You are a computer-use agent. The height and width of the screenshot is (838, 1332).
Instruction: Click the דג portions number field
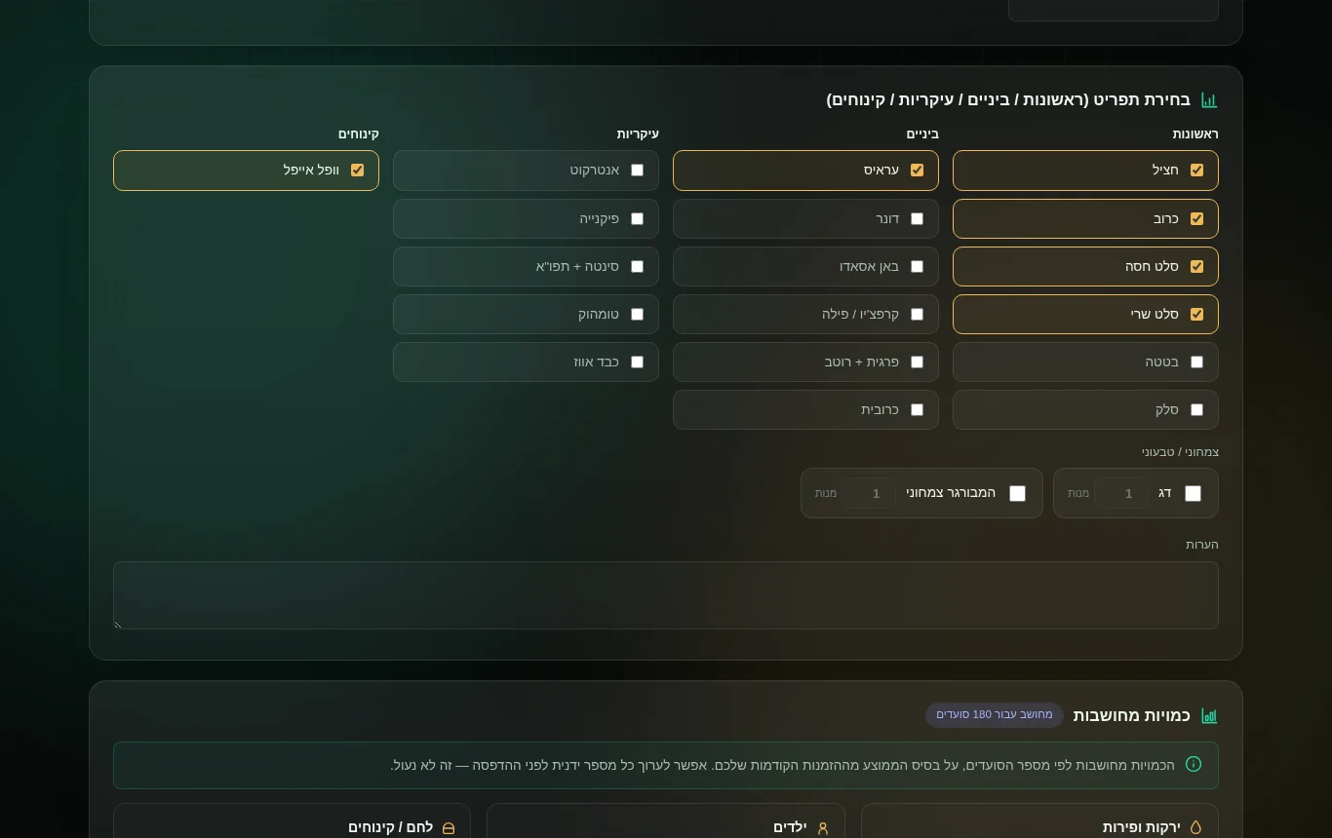[1121, 494]
